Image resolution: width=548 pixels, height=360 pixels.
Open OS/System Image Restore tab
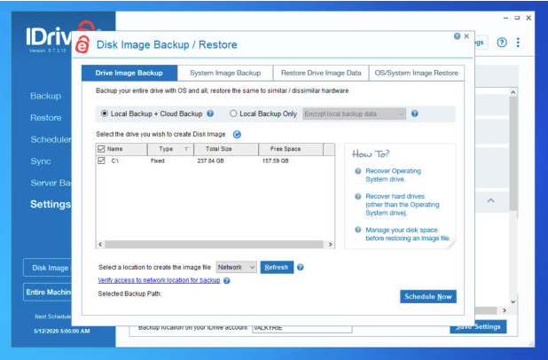pos(416,73)
